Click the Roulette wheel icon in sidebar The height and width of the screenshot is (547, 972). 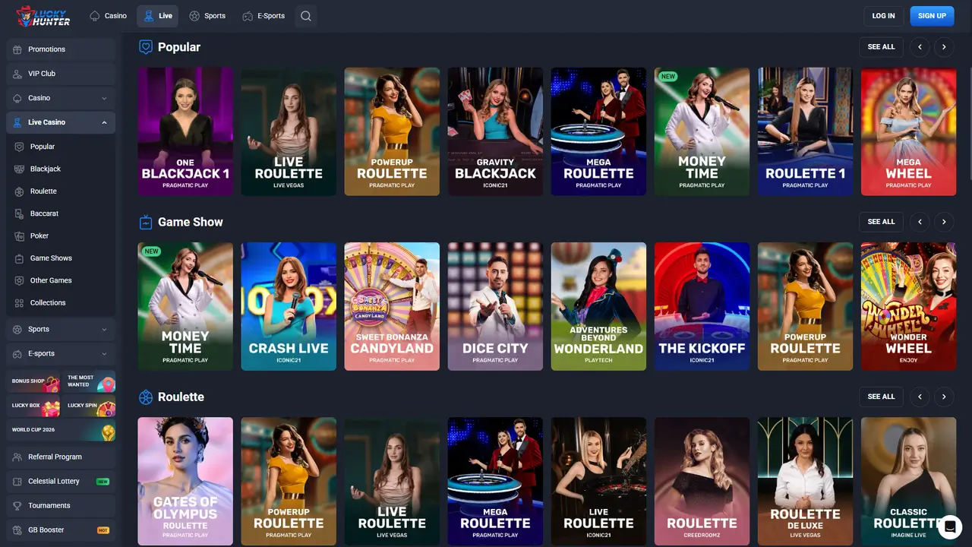click(20, 191)
